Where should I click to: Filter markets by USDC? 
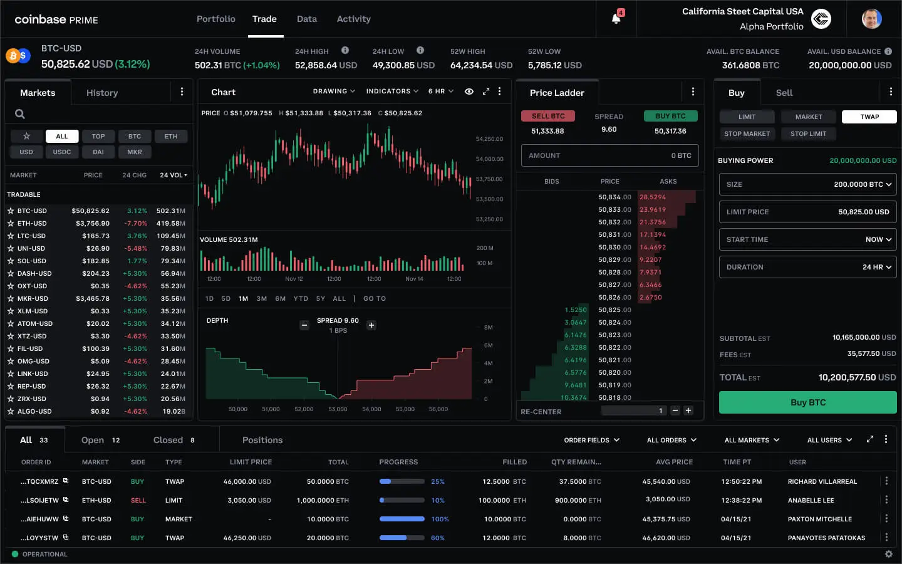point(62,152)
